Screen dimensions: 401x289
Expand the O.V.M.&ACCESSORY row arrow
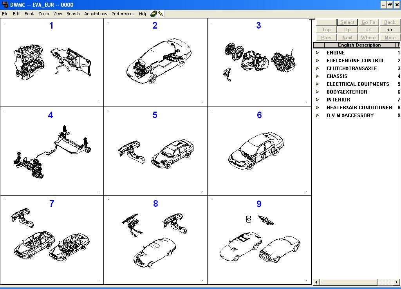pyautogui.click(x=318, y=116)
